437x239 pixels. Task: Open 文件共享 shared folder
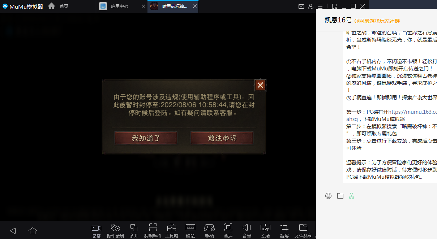point(303,231)
